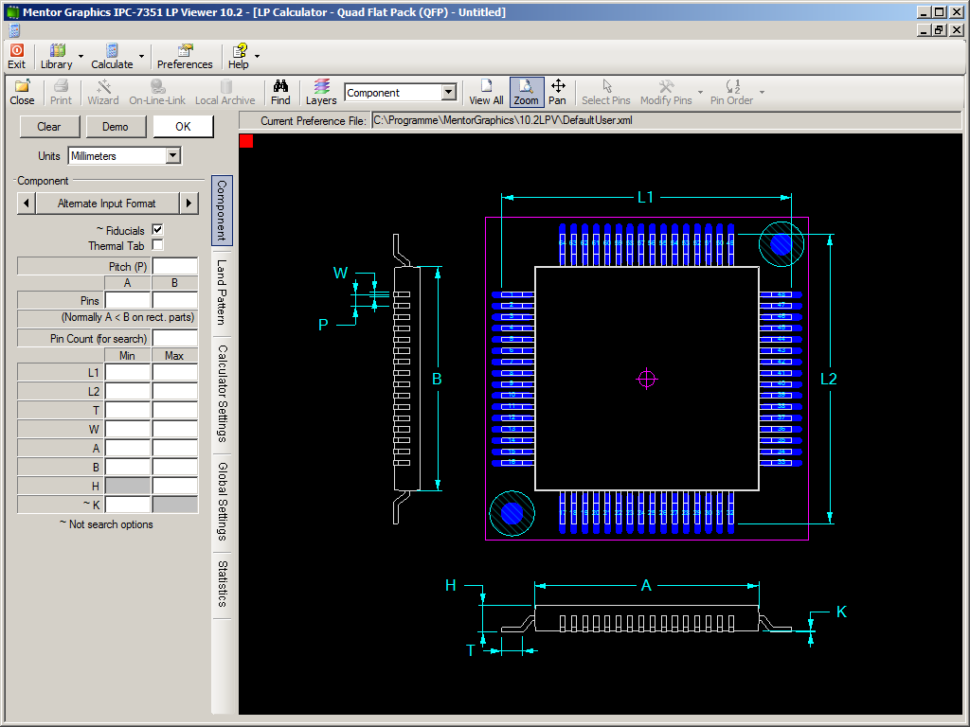970x727 pixels.
Task: Click the Demo button
Action: (116, 127)
